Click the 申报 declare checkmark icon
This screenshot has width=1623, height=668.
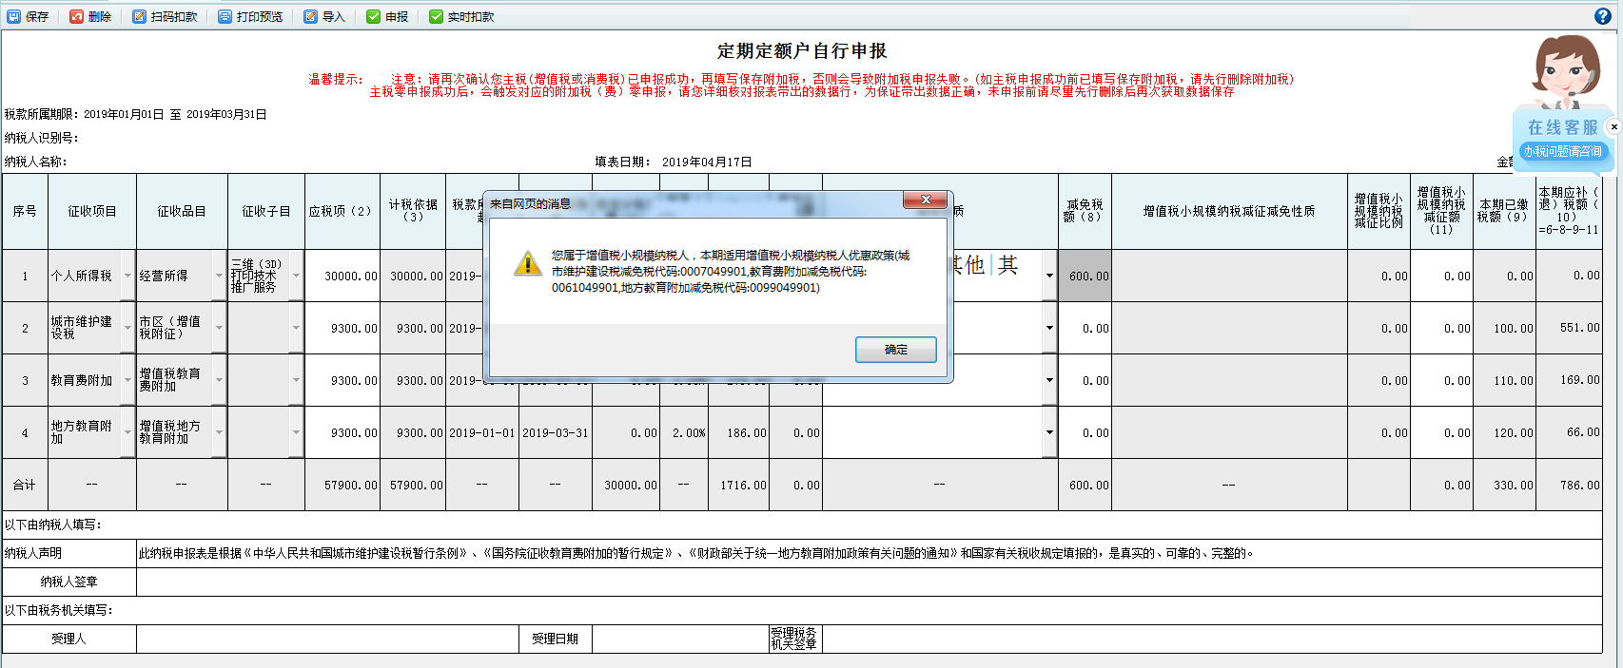click(373, 17)
